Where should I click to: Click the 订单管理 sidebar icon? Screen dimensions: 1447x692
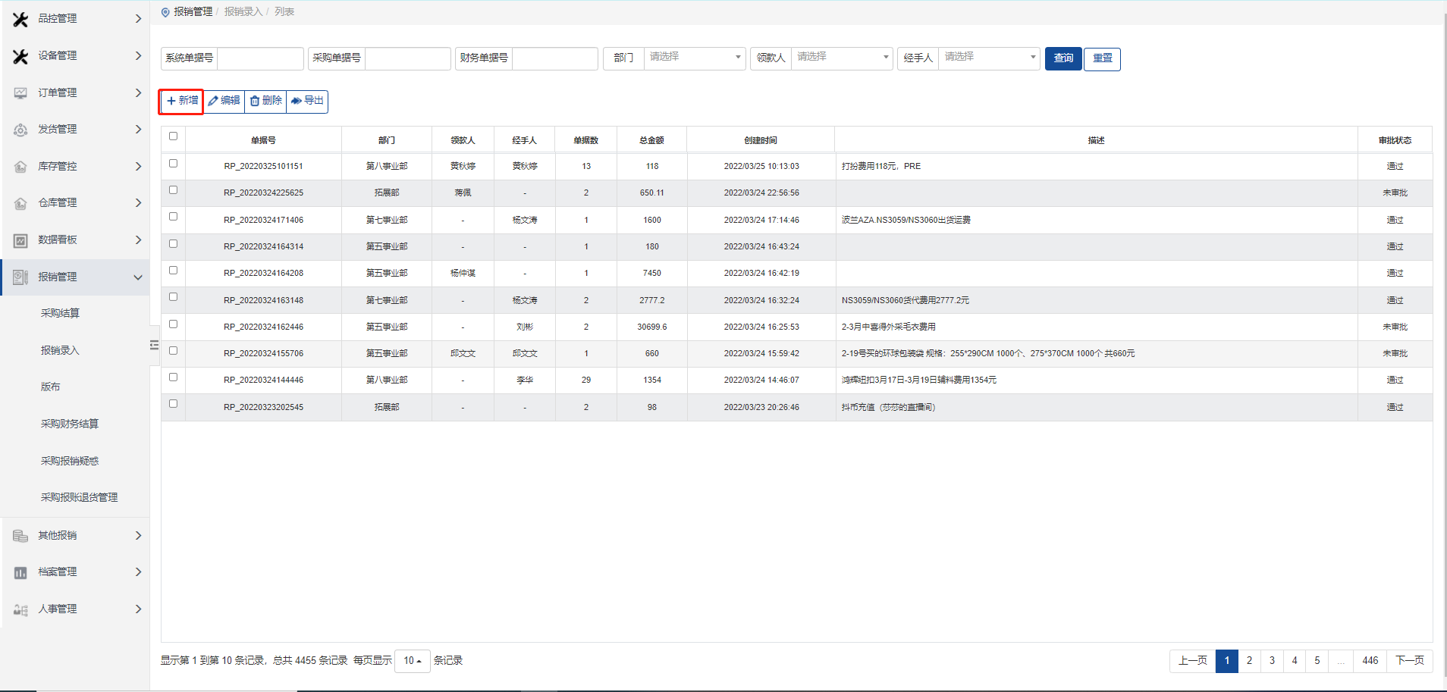pos(20,93)
